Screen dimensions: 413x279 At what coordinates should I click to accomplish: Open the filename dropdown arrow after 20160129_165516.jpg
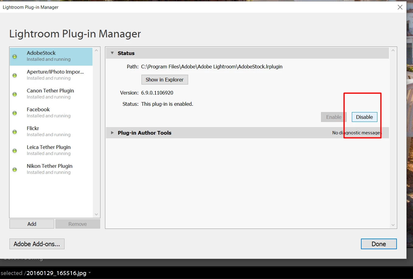pyautogui.click(x=90, y=273)
